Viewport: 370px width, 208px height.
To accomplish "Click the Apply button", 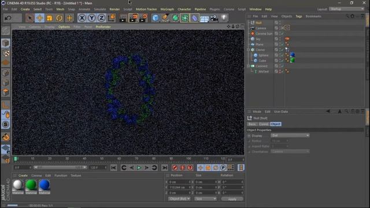I will pyautogui.click(x=232, y=199).
